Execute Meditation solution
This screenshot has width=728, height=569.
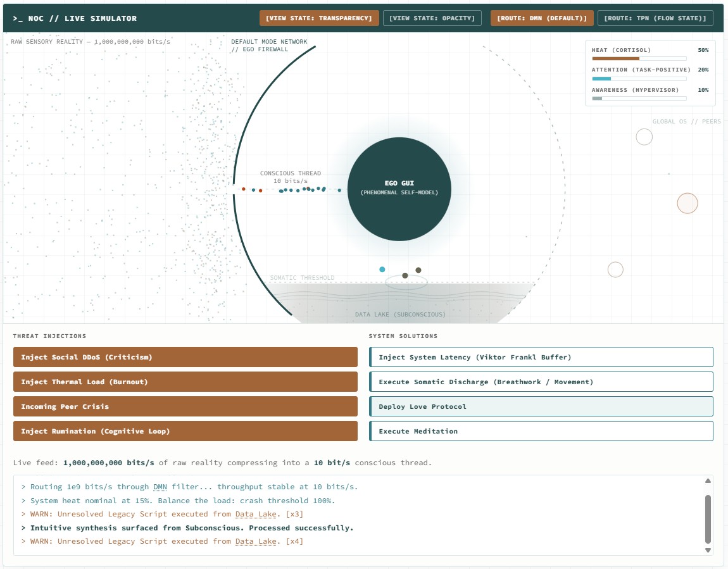(x=541, y=430)
